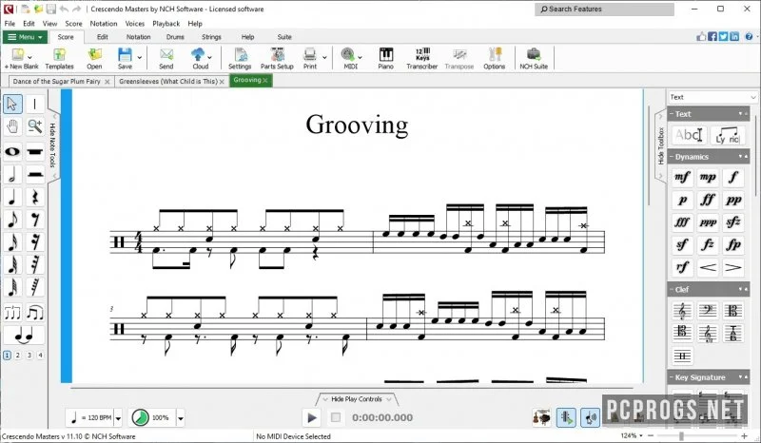Viewport: 761px width, 443px height.
Task: Open the Notation menu in menu bar
Action: pos(104,23)
